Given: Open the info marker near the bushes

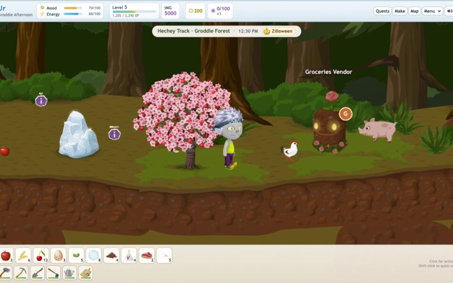Looking at the screenshot, I should coord(42,100).
